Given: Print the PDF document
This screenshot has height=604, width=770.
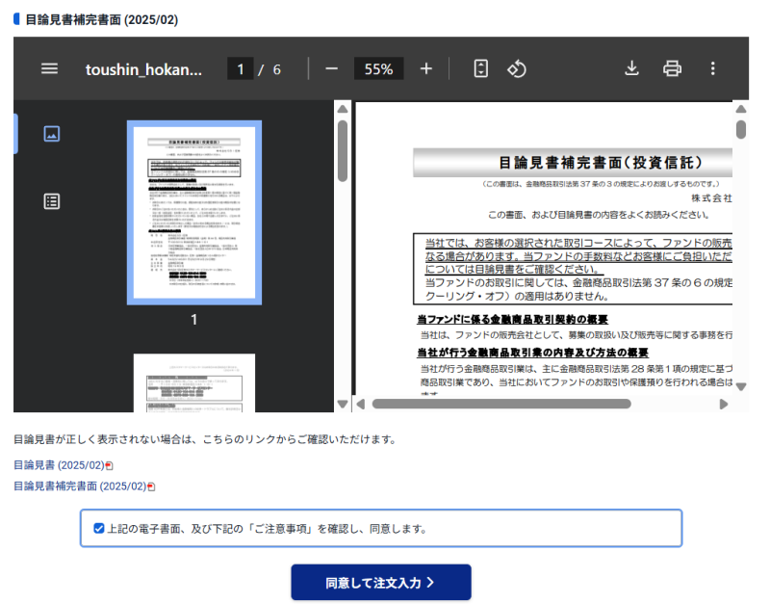Looking at the screenshot, I should pyautogui.click(x=672, y=68).
